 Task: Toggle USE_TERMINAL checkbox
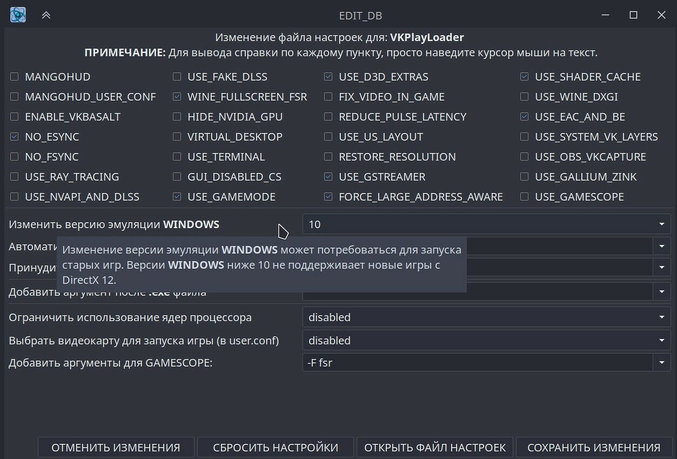177,157
